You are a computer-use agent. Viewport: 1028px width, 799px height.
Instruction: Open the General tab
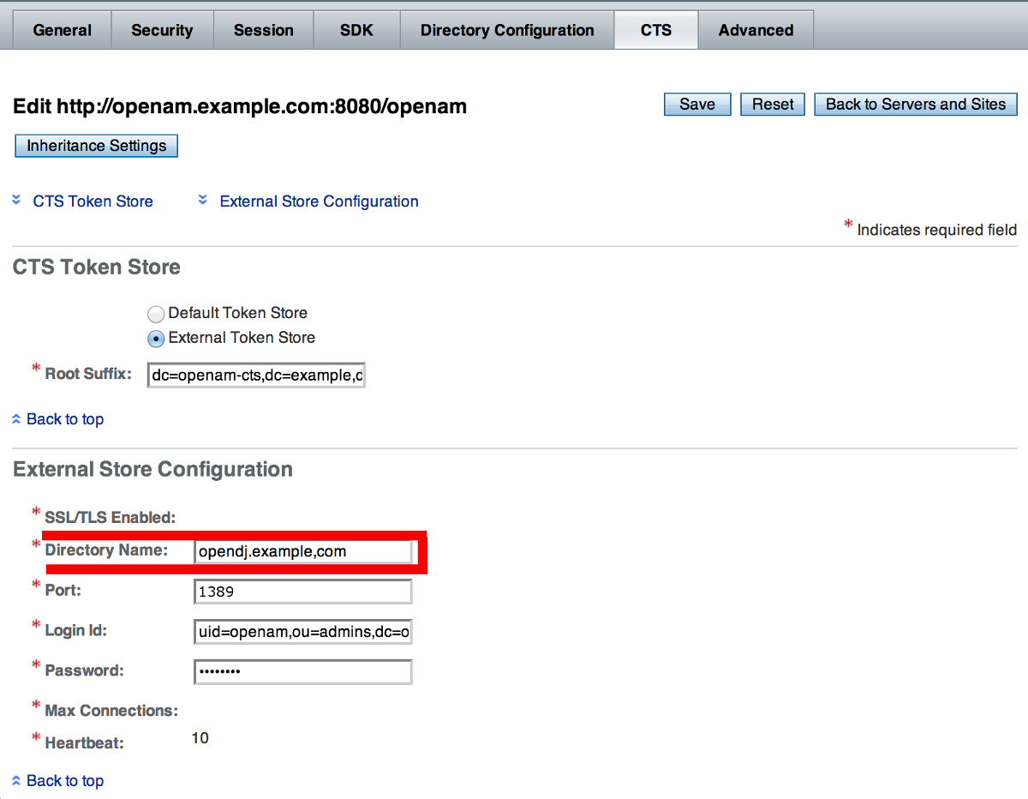[x=62, y=30]
